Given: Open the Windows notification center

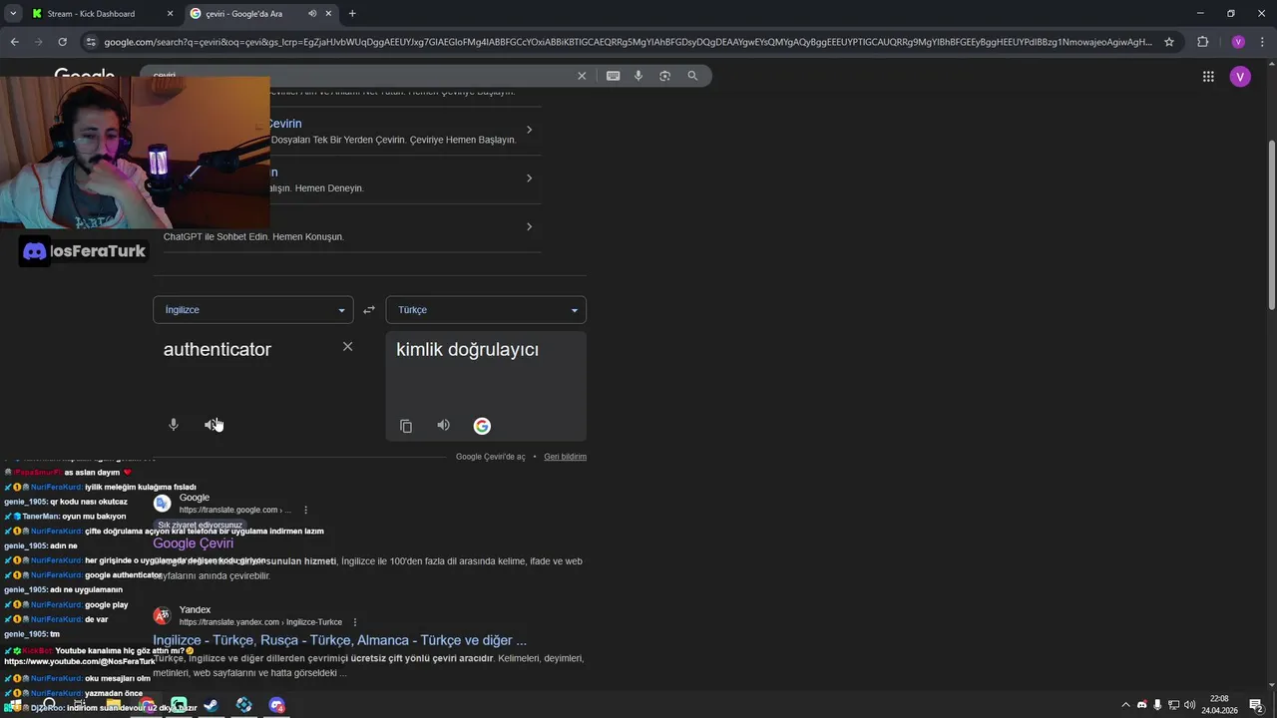Looking at the screenshot, I should coord(1256,705).
